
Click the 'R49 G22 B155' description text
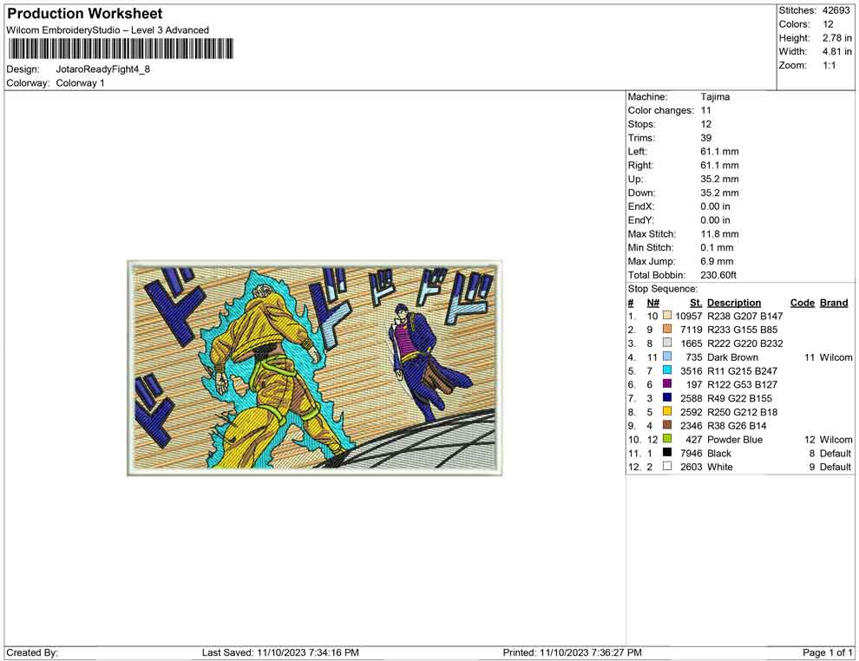click(x=740, y=398)
